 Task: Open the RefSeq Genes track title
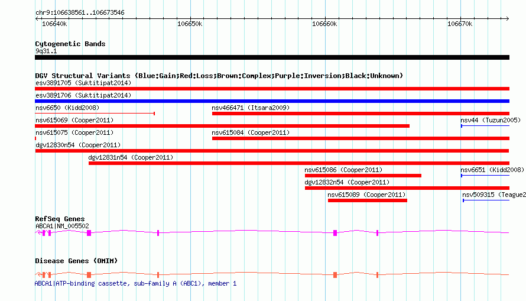click(60, 219)
